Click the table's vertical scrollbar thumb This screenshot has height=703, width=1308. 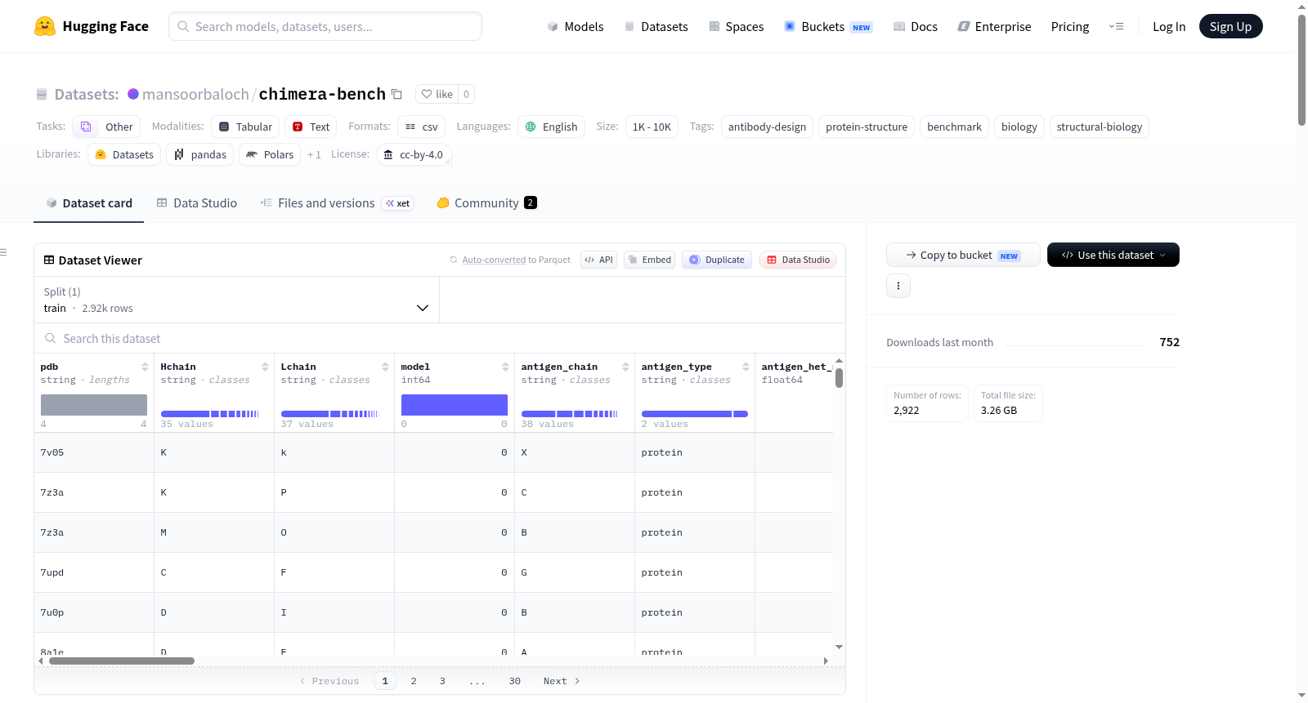pos(839,378)
